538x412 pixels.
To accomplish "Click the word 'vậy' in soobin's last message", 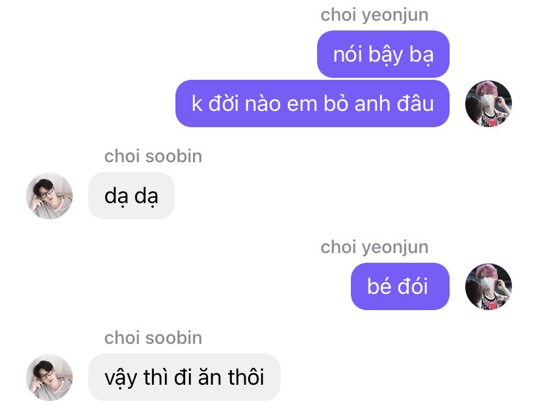I will [x=121, y=379].
